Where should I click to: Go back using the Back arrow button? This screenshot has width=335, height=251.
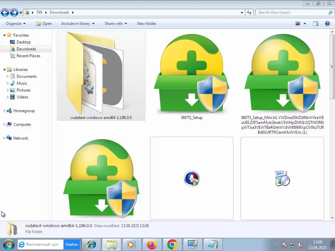5,13
